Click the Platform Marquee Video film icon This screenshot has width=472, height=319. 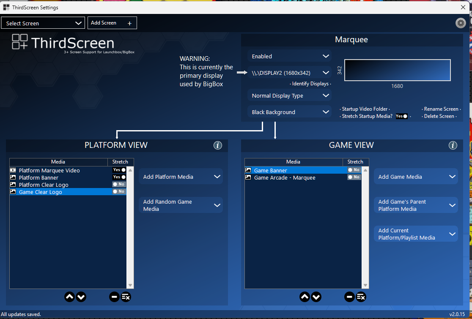tap(13, 170)
